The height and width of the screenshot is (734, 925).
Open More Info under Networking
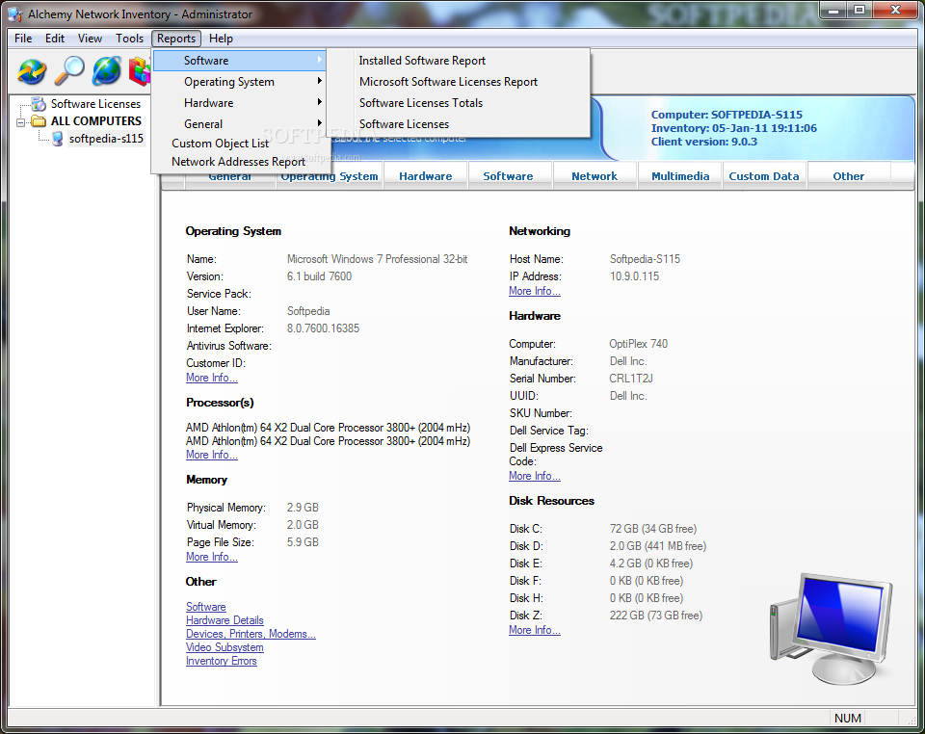click(535, 291)
